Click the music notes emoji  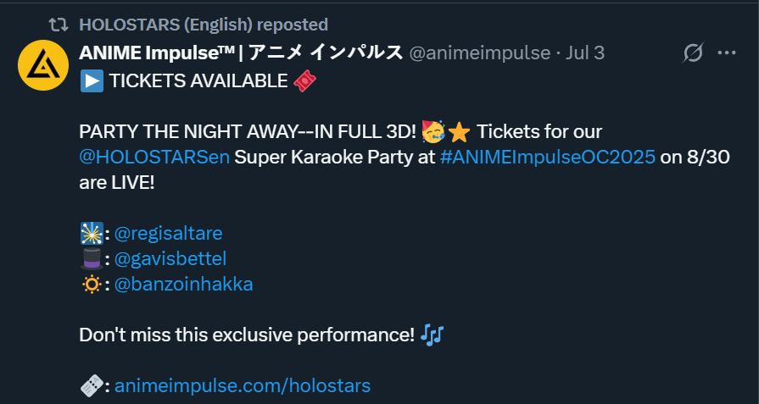pos(433,335)
